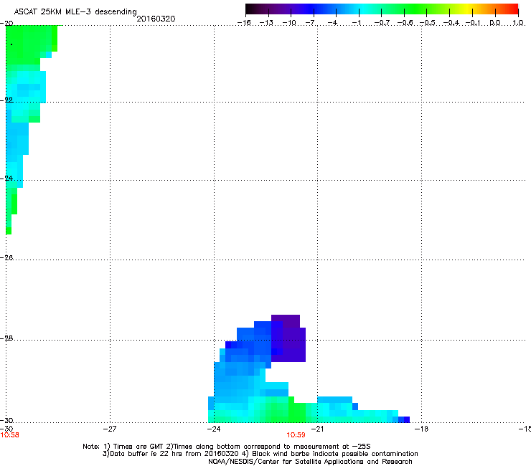Click the "1.0" color scale label

click(x=518, y=23)
